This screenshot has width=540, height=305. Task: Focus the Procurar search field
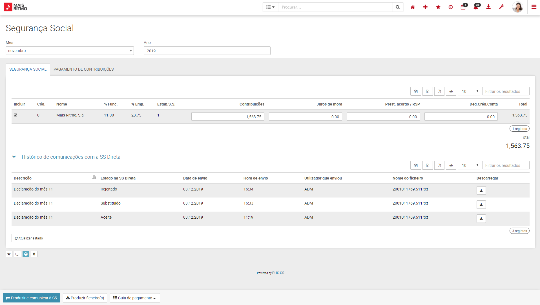pyautogui.click(x=335, y=7)
